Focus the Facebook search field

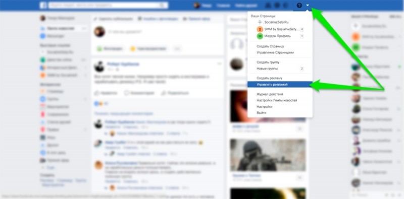tap(104, 5)
